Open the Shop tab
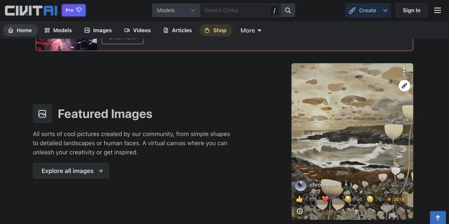 (216, 30)
